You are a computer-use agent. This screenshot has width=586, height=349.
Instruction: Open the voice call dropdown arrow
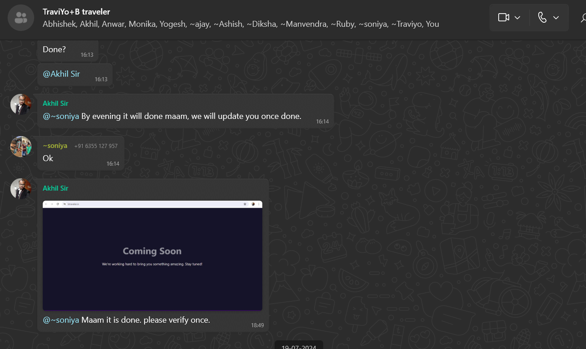pyautogui.click(x=556, y=18)
